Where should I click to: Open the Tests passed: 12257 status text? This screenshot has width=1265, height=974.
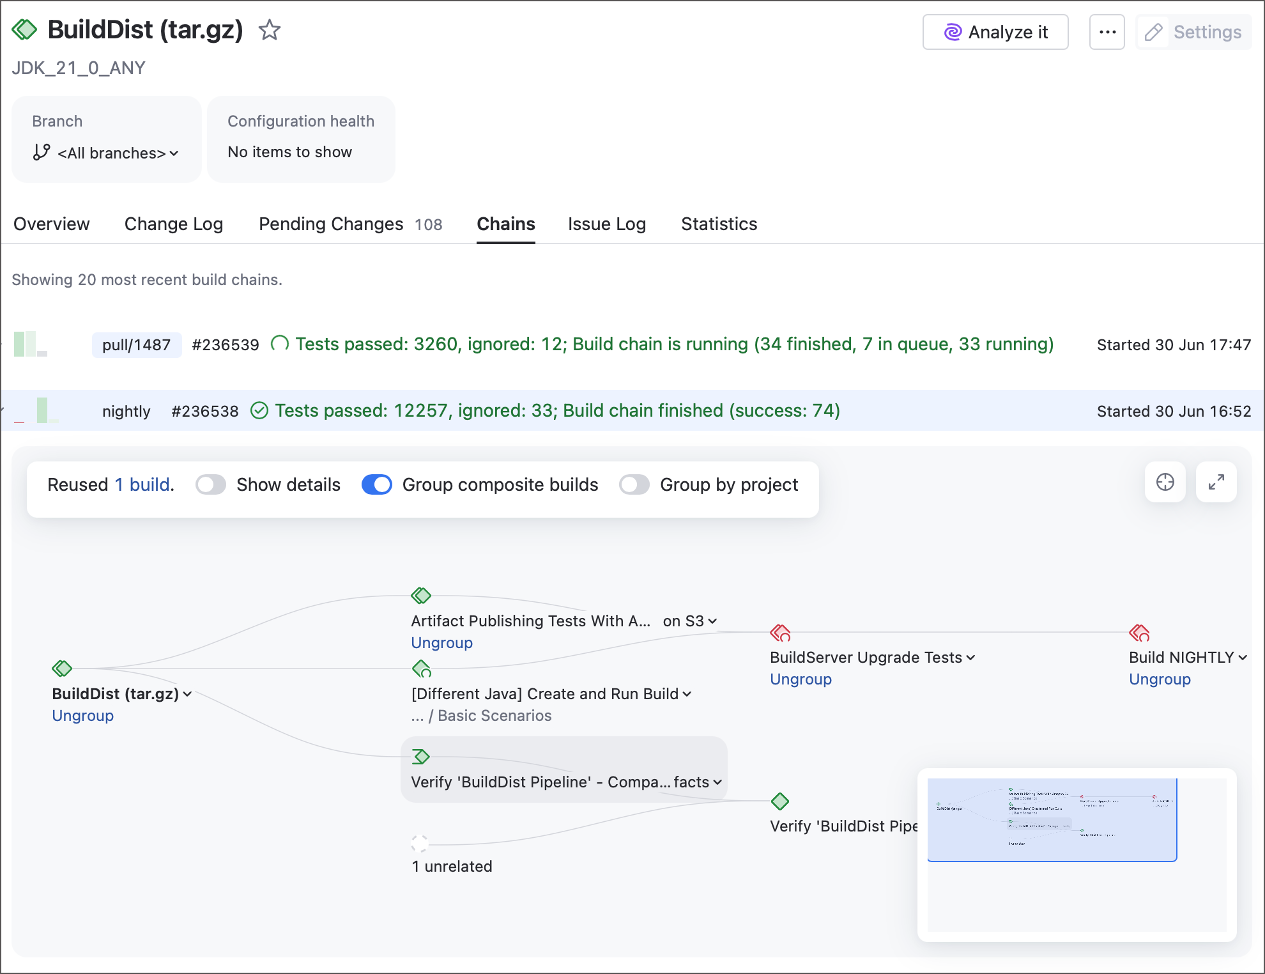558,410
